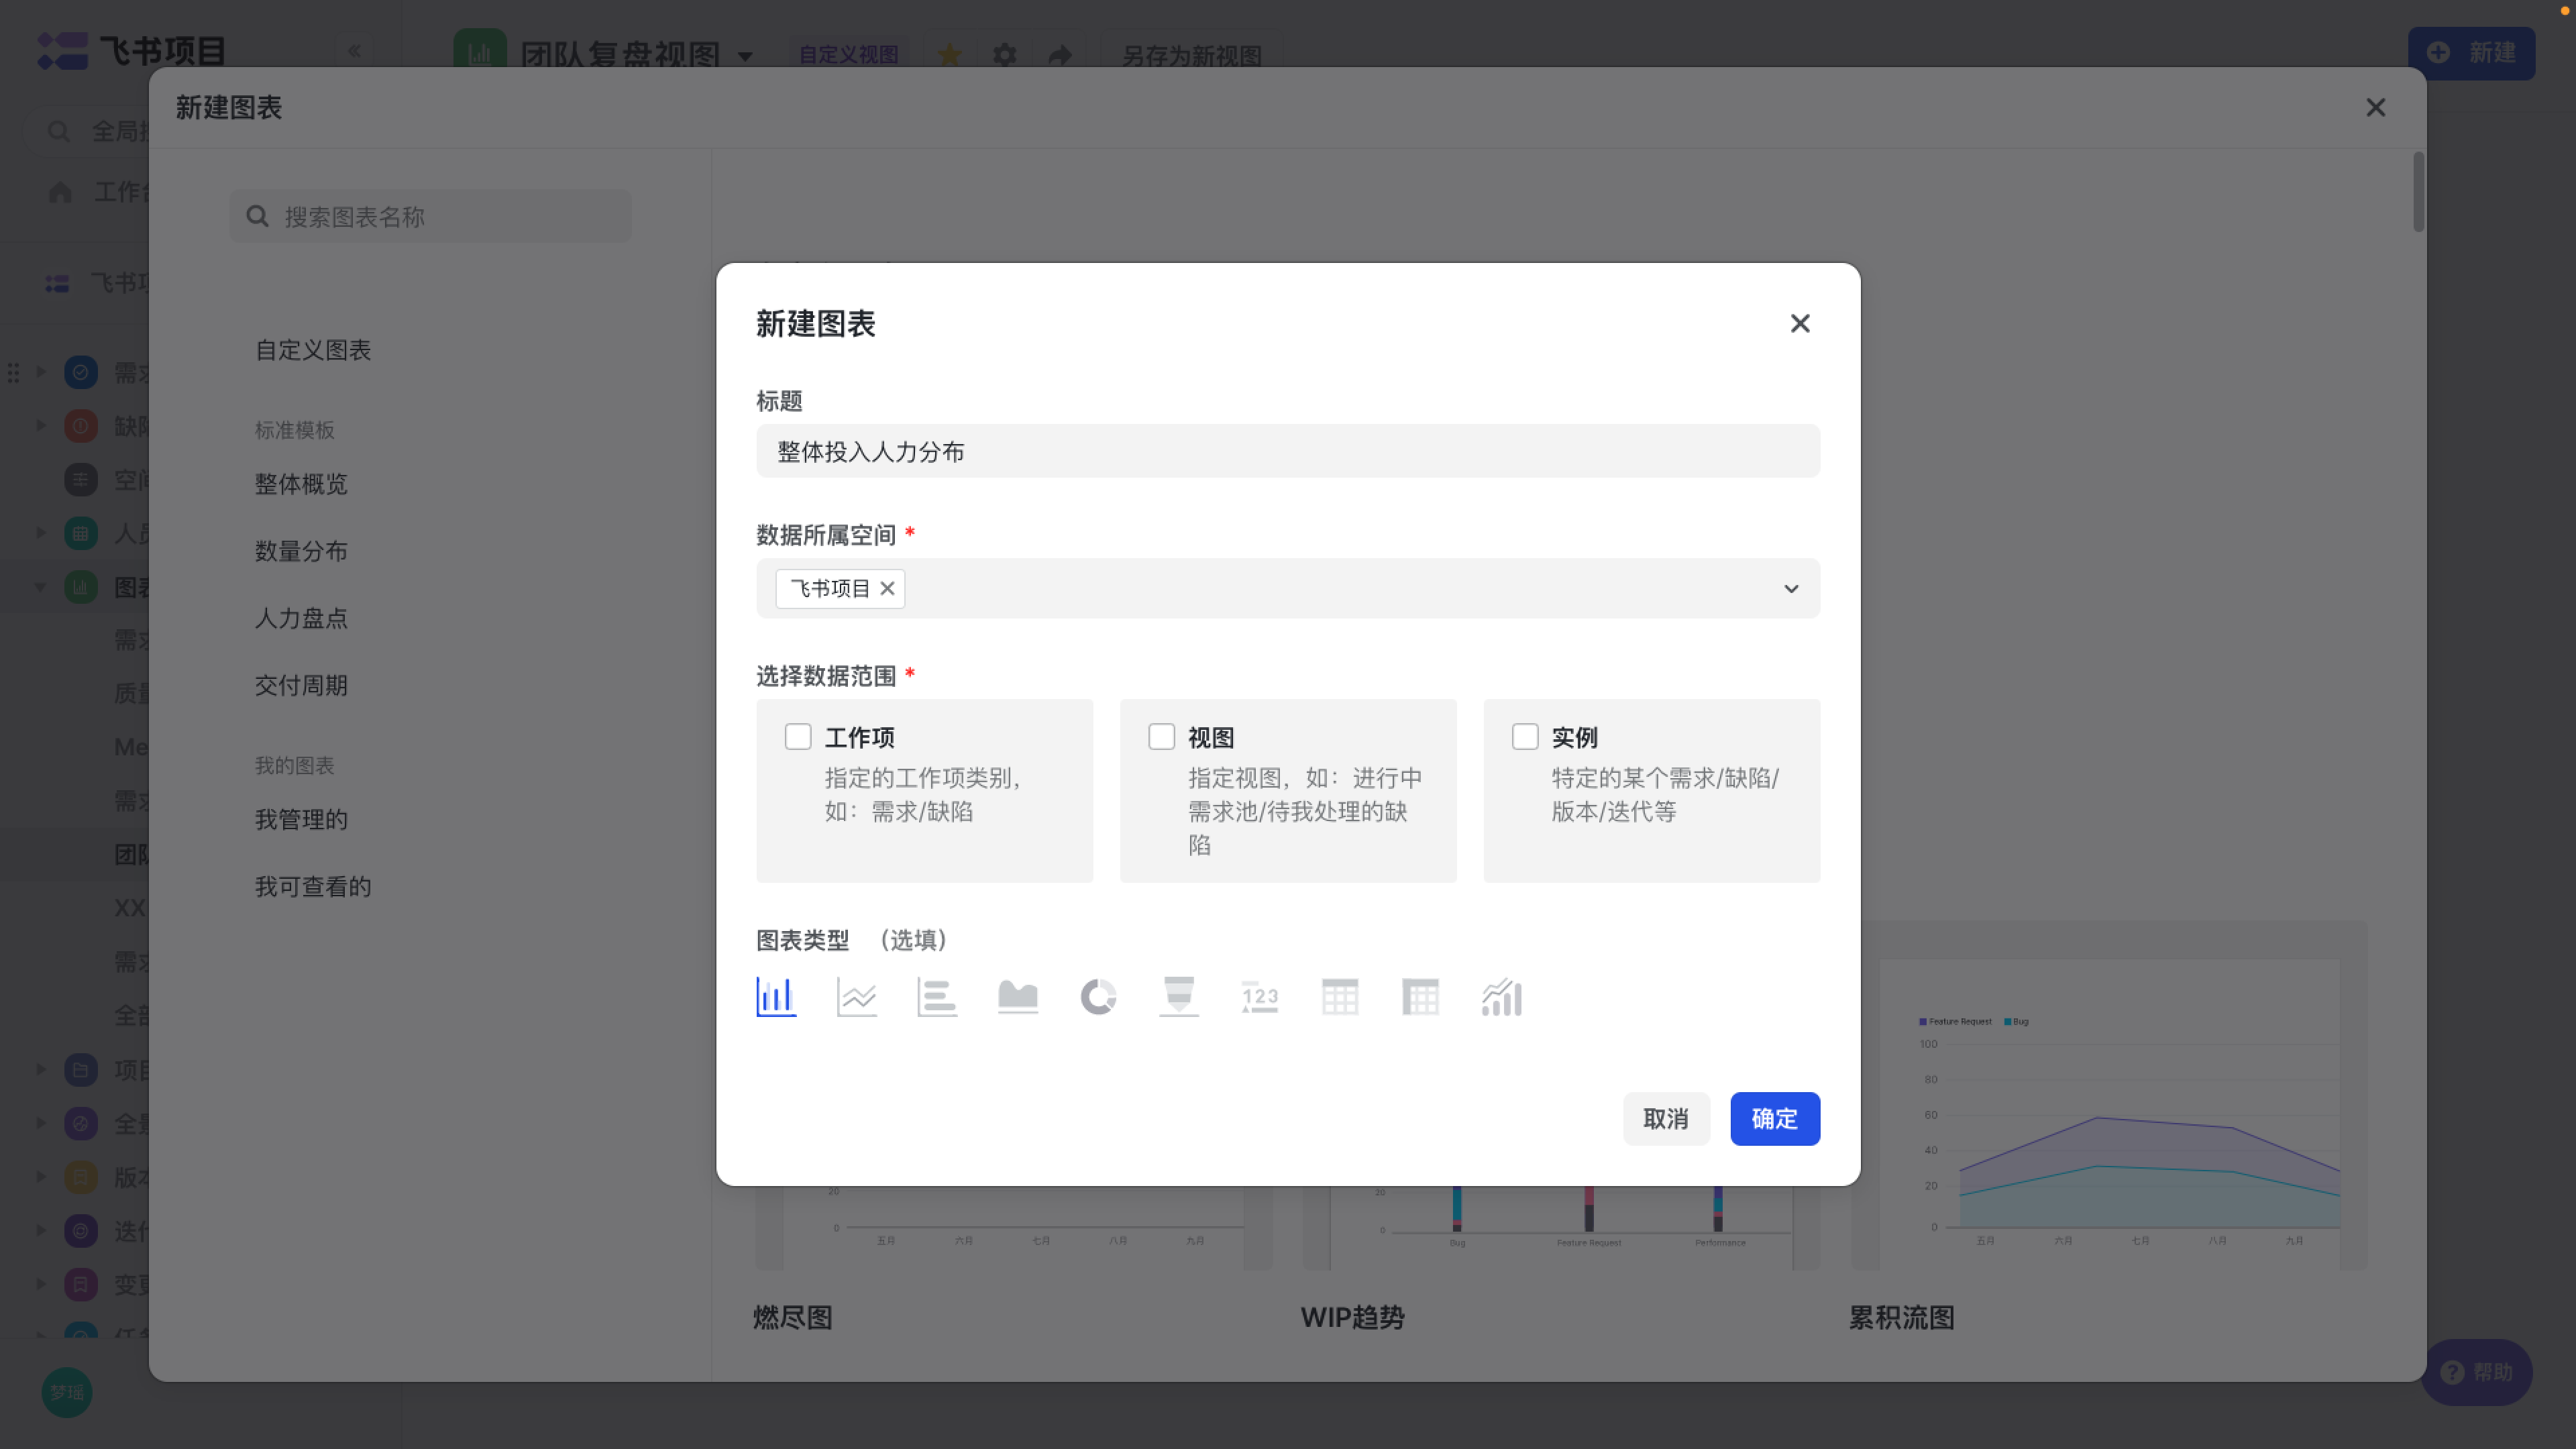Check the 实例 data range checkbox

[1525, 737]
